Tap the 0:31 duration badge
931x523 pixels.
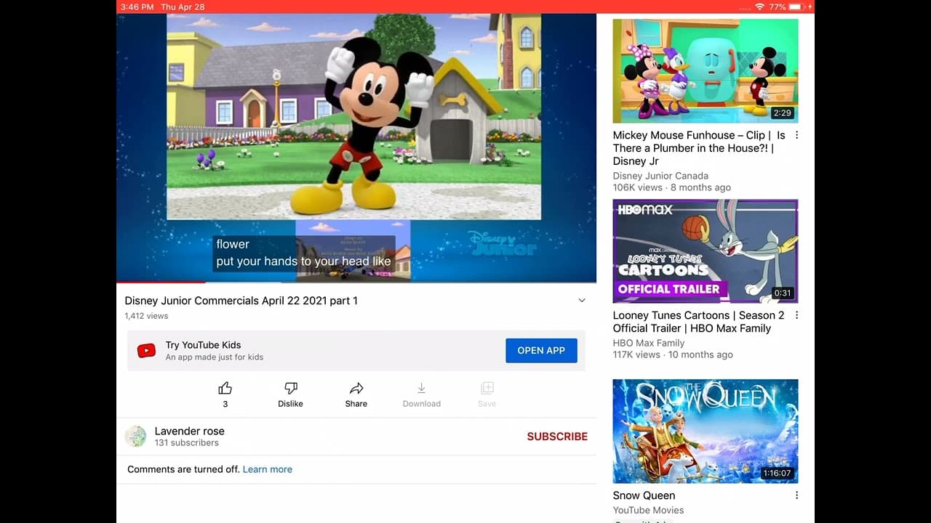[x=783, y=293]
